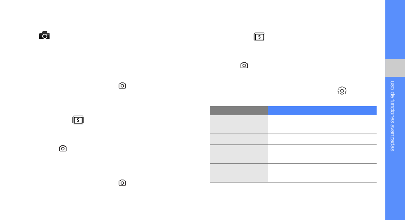Click blue sidebar area above the gray tab
Image resolution: width=405 pixels, height=220 pixels.
tap(395, 30)
